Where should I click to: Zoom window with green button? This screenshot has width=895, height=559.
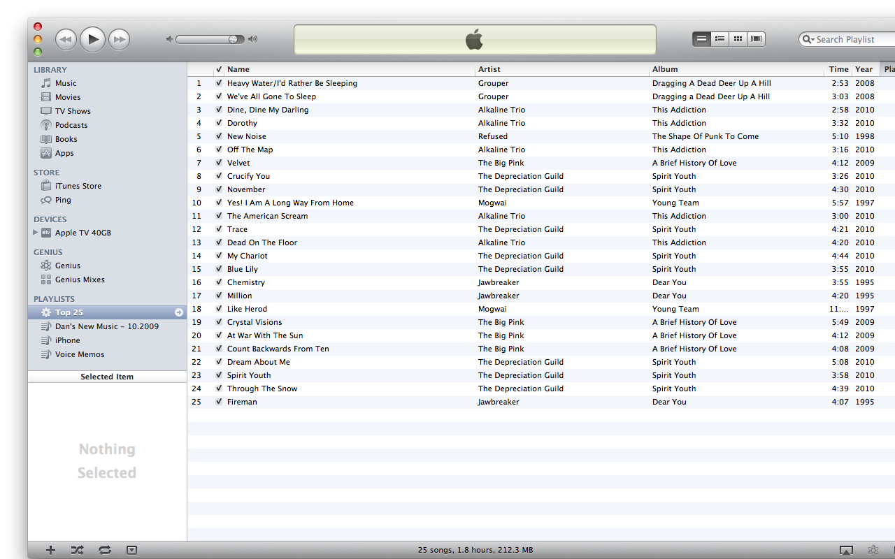(x=38, y=52)
